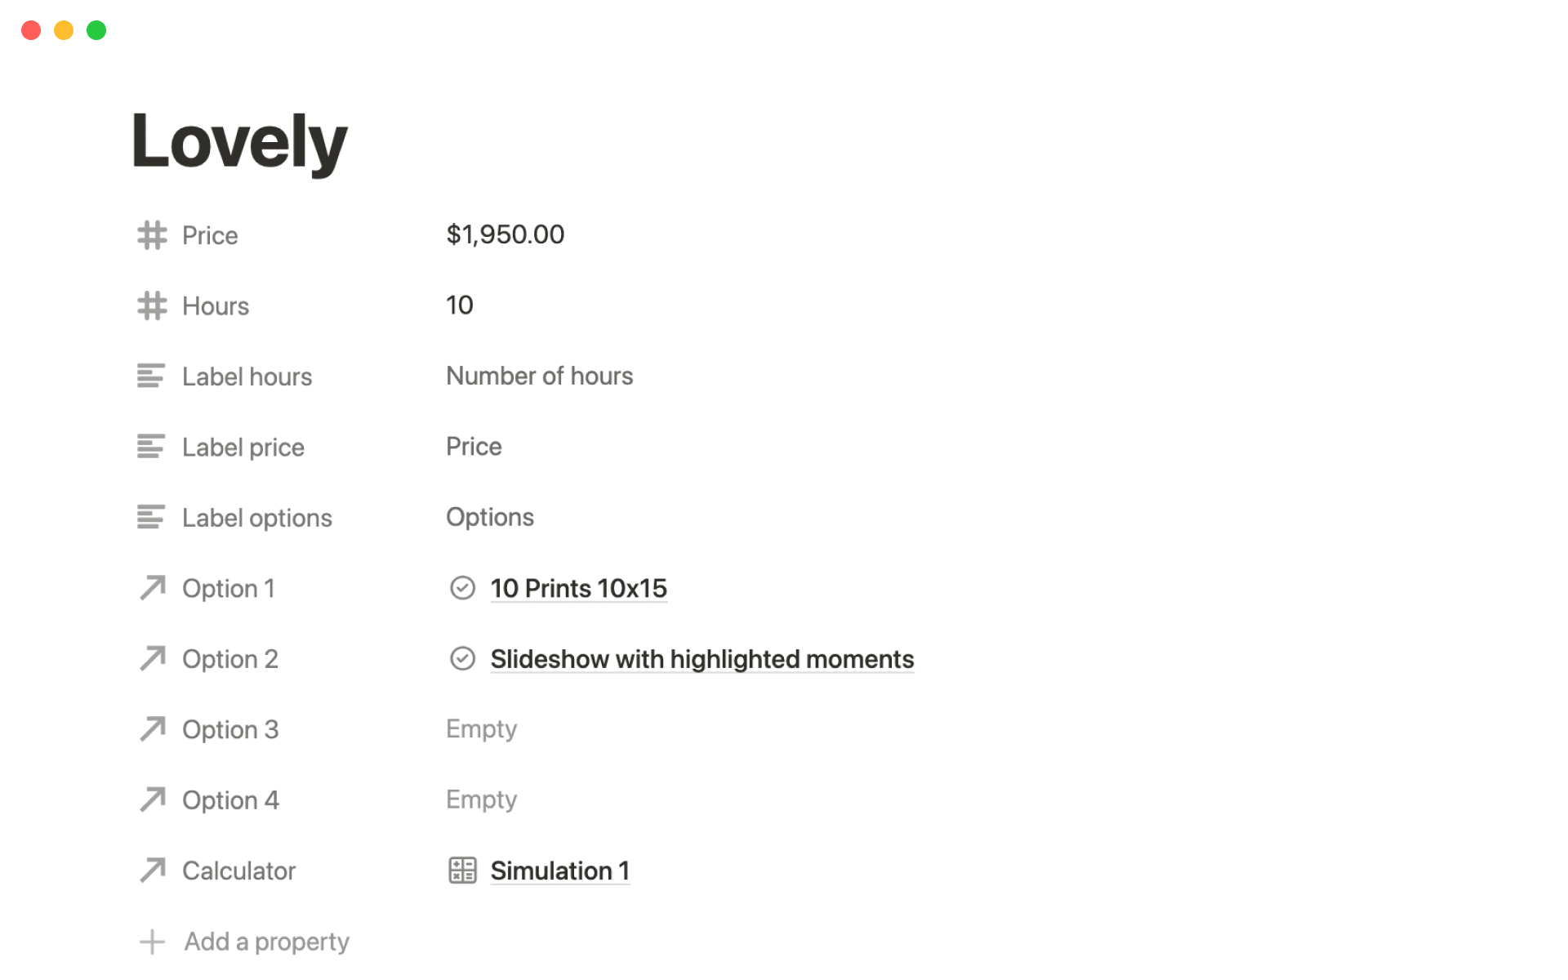The image size is (1568, 980).
Task: Click the Lovely page title
Action: [x=239, y=142]
